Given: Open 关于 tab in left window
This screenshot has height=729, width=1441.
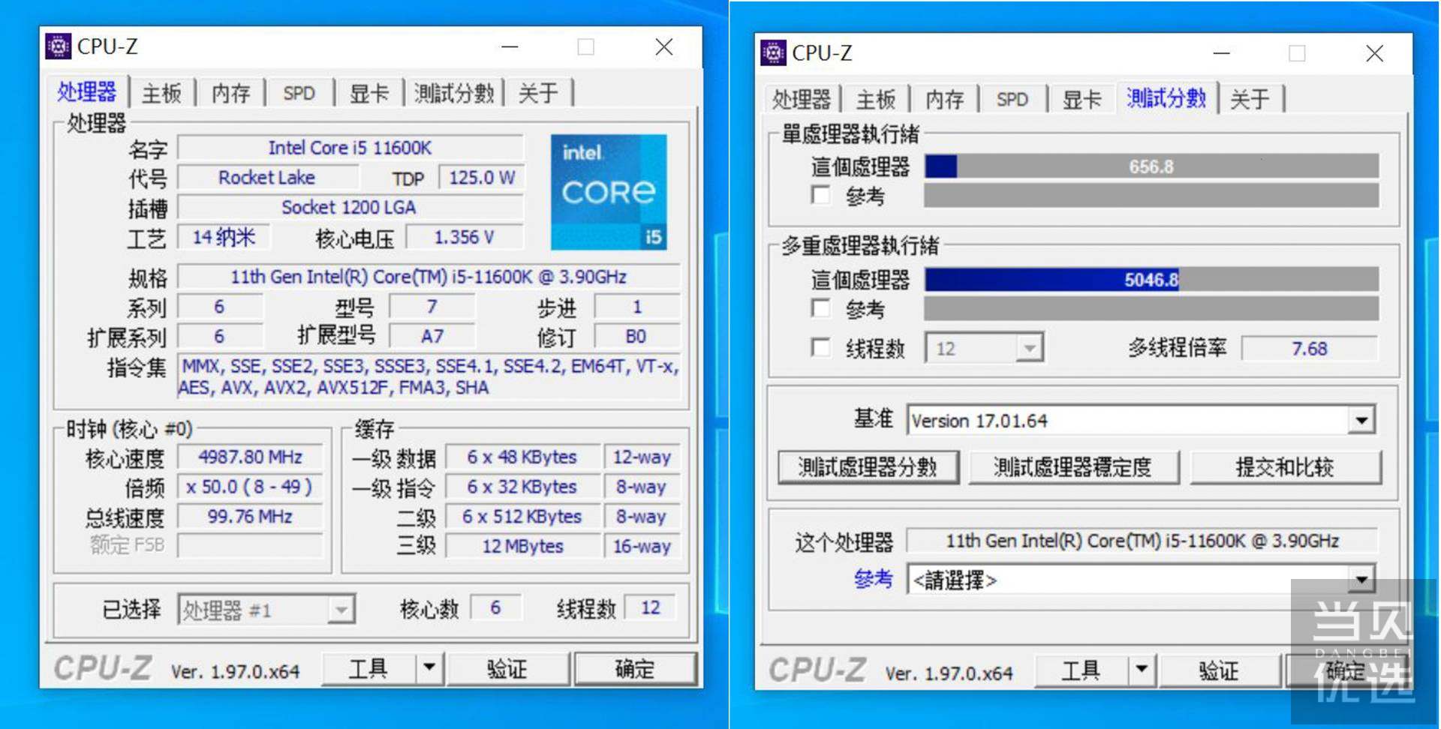Looking at the screenshot, I should [x=538, y=93].
